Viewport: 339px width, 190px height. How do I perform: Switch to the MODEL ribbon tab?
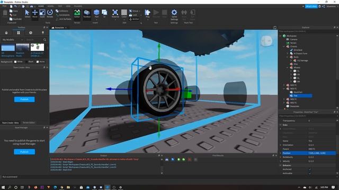click(51, 6)
